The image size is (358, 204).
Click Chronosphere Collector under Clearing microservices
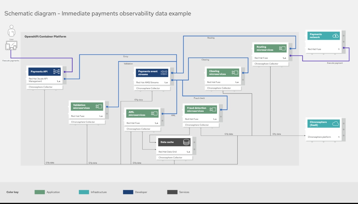click(219, 88)
